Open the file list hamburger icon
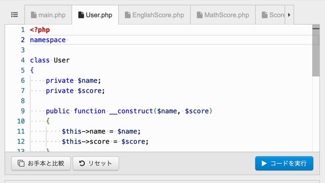Image resolution: width=325 pixels, height=183 pixels. 15,15
